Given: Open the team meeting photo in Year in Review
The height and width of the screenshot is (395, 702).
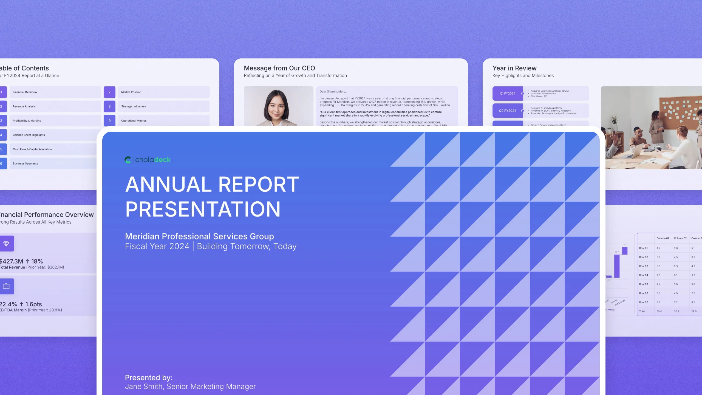Looking at the screenshot, I should tap(652, 128).
